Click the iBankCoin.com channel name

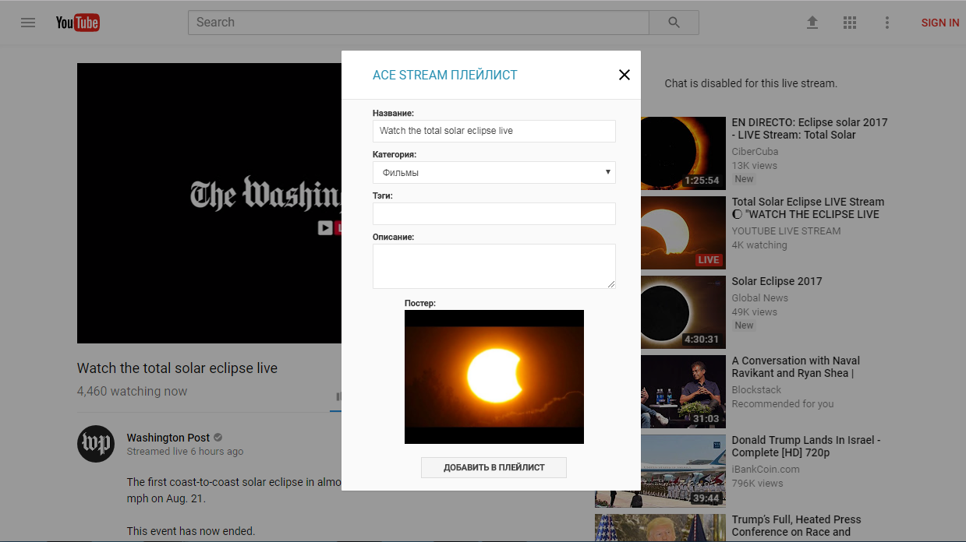tap(766, 470)
